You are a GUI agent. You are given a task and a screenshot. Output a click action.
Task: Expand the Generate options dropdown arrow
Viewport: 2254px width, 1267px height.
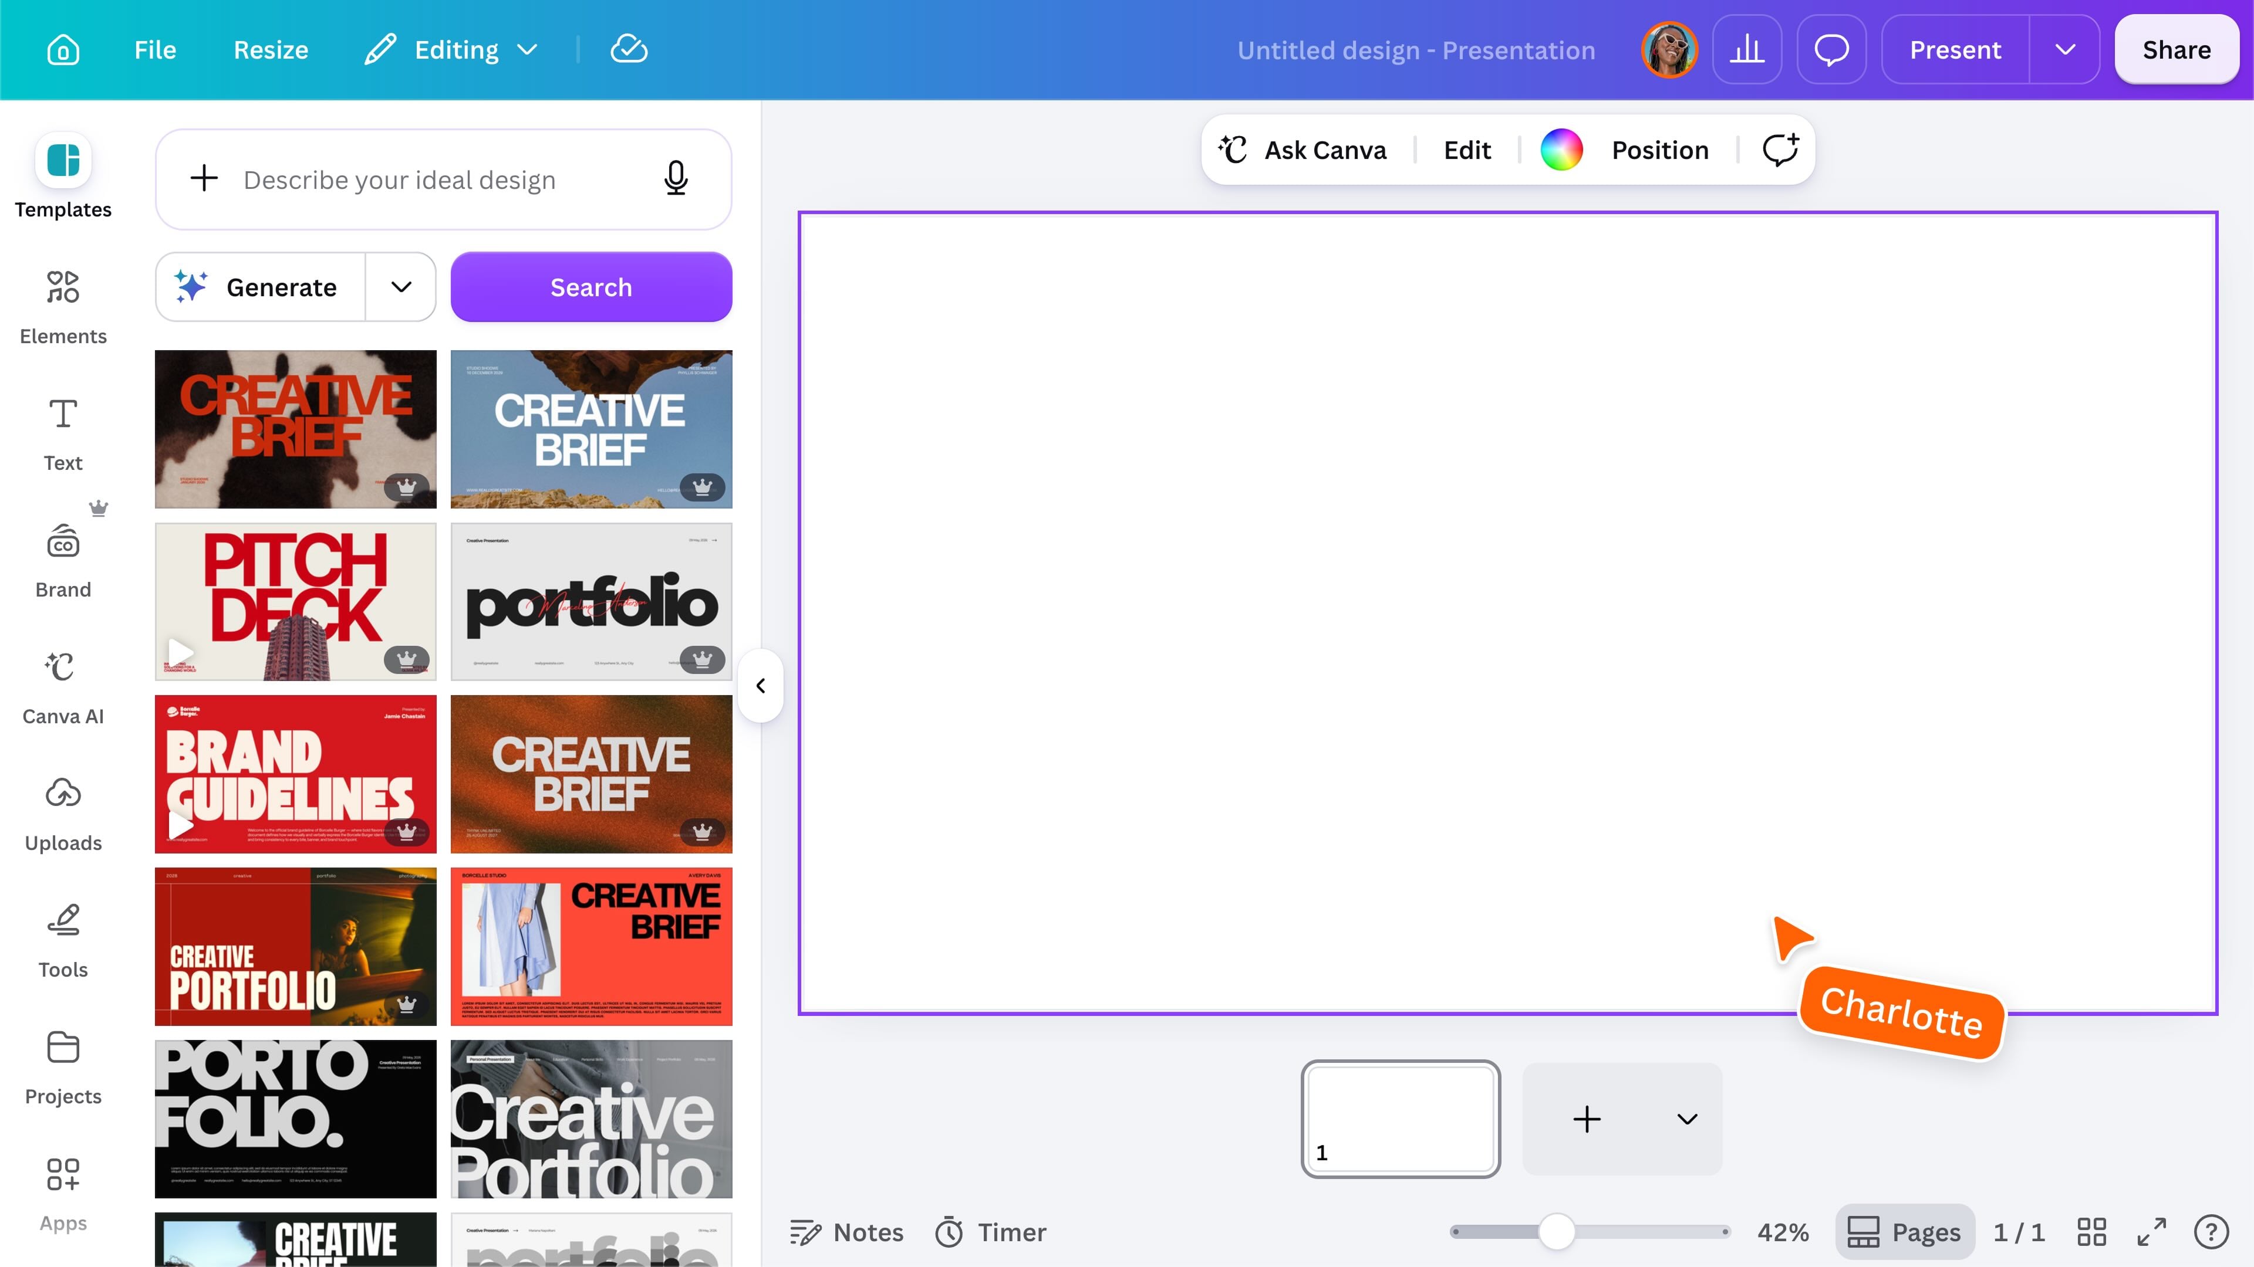pyautogui.click(x=401, y=287)
